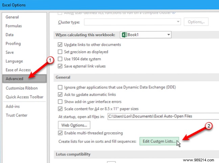Go to the Add-ins page
Viewport: 219px width, 163px height.
[13, 106]
